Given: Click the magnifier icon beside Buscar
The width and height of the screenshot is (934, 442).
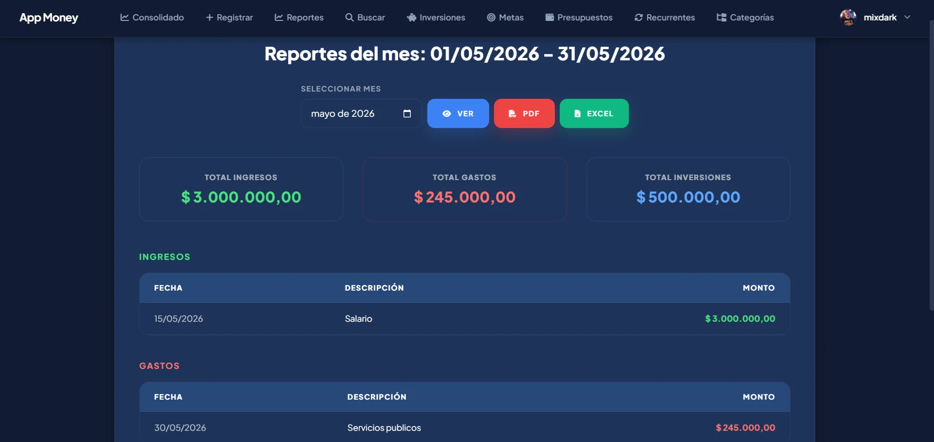Looking at the screenshot, I should (349, 18).
